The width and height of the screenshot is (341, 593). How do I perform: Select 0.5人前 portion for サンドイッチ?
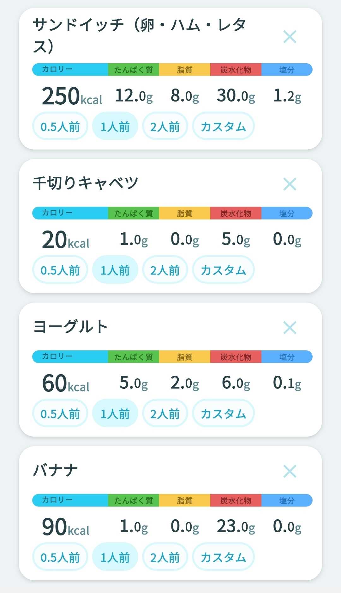point(60,126)
